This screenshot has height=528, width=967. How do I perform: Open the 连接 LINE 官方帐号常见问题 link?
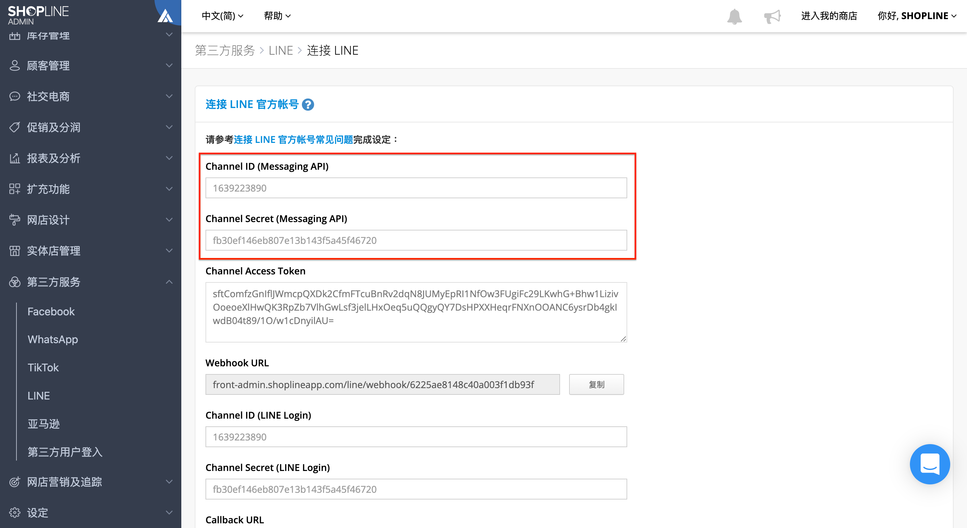coord(293,140)
